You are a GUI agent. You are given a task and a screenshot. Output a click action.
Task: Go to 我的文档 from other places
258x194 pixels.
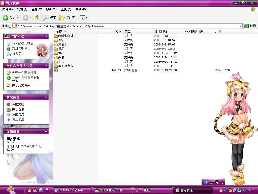pos(18,104)
